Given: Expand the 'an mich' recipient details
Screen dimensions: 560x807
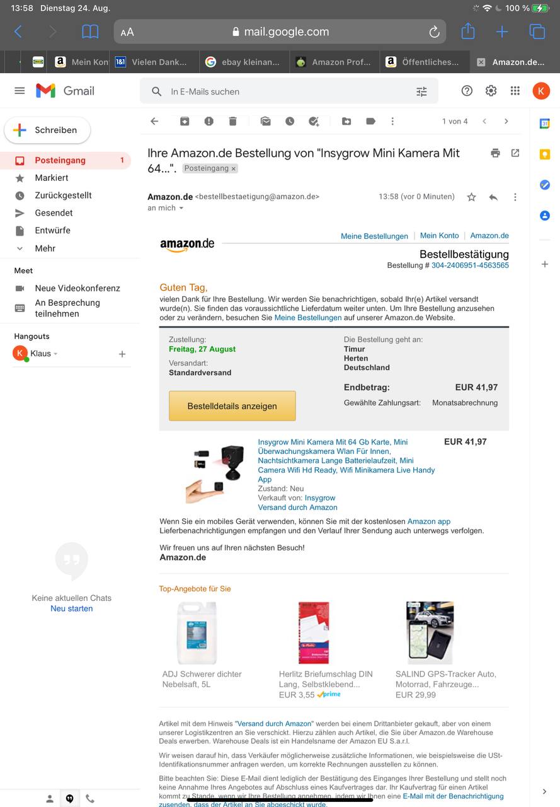Looking at the screenshot, I should [181, 208].
